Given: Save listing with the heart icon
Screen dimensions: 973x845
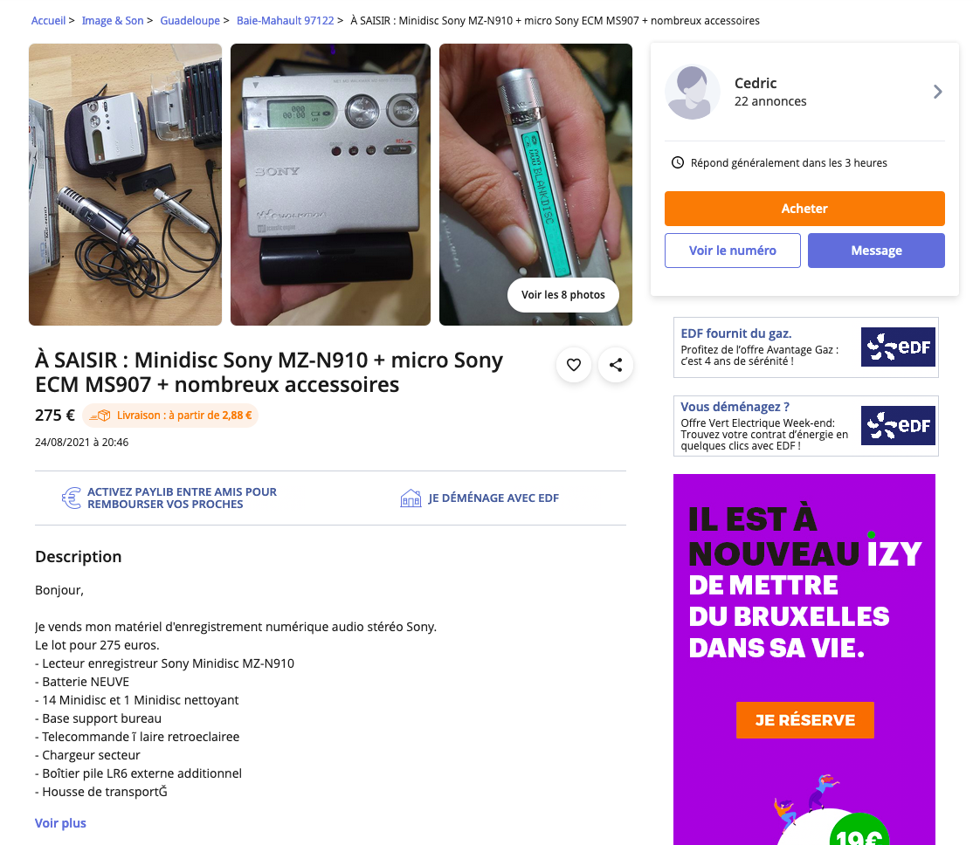Looking at the screenshot, I should point(573,365).
